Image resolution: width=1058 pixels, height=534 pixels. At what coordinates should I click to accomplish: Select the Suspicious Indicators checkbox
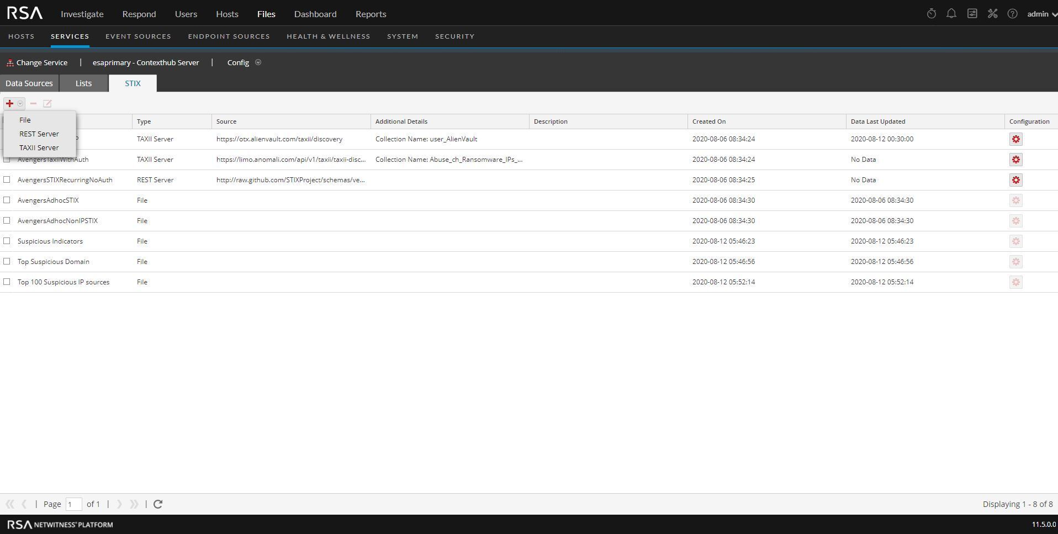click(7, 241)
